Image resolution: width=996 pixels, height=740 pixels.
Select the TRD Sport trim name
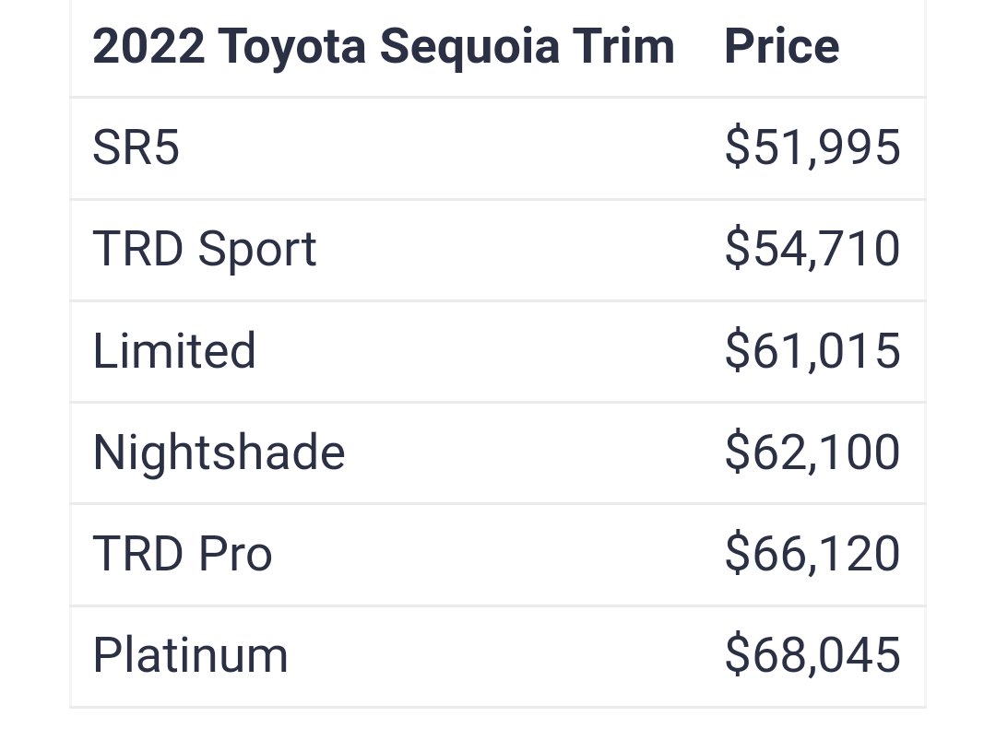coord(205,249)
